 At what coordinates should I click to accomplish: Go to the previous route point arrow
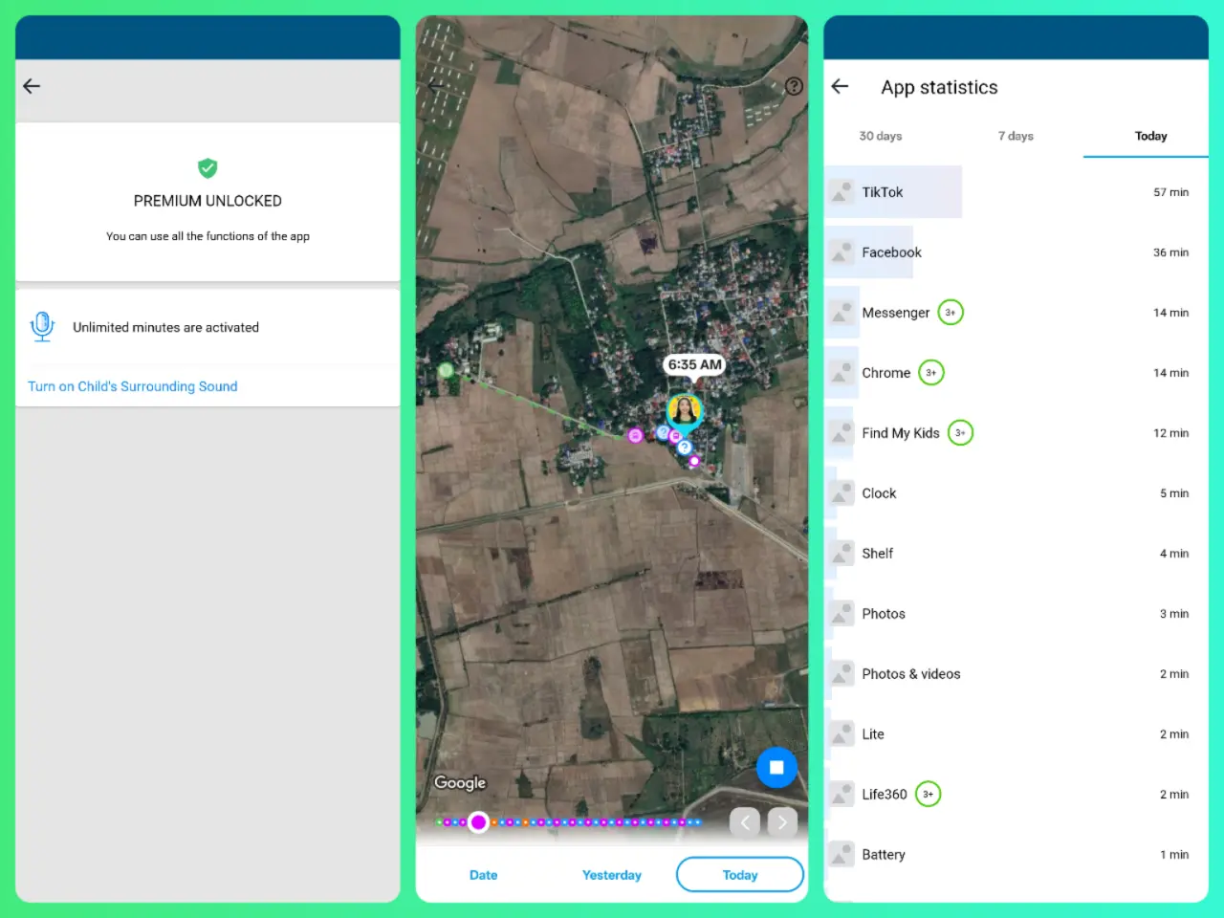tap(745, 822)
